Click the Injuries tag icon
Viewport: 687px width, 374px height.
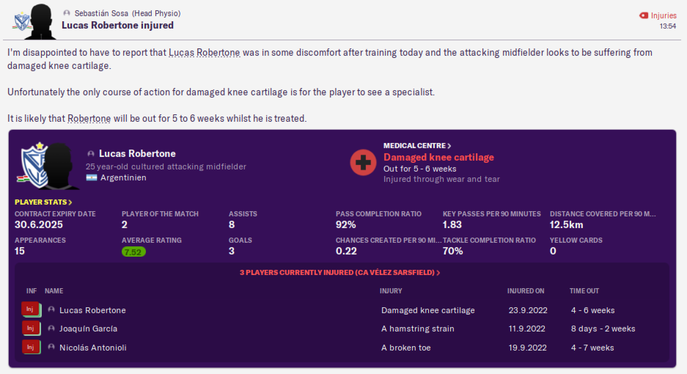click(x=644, y=15)
